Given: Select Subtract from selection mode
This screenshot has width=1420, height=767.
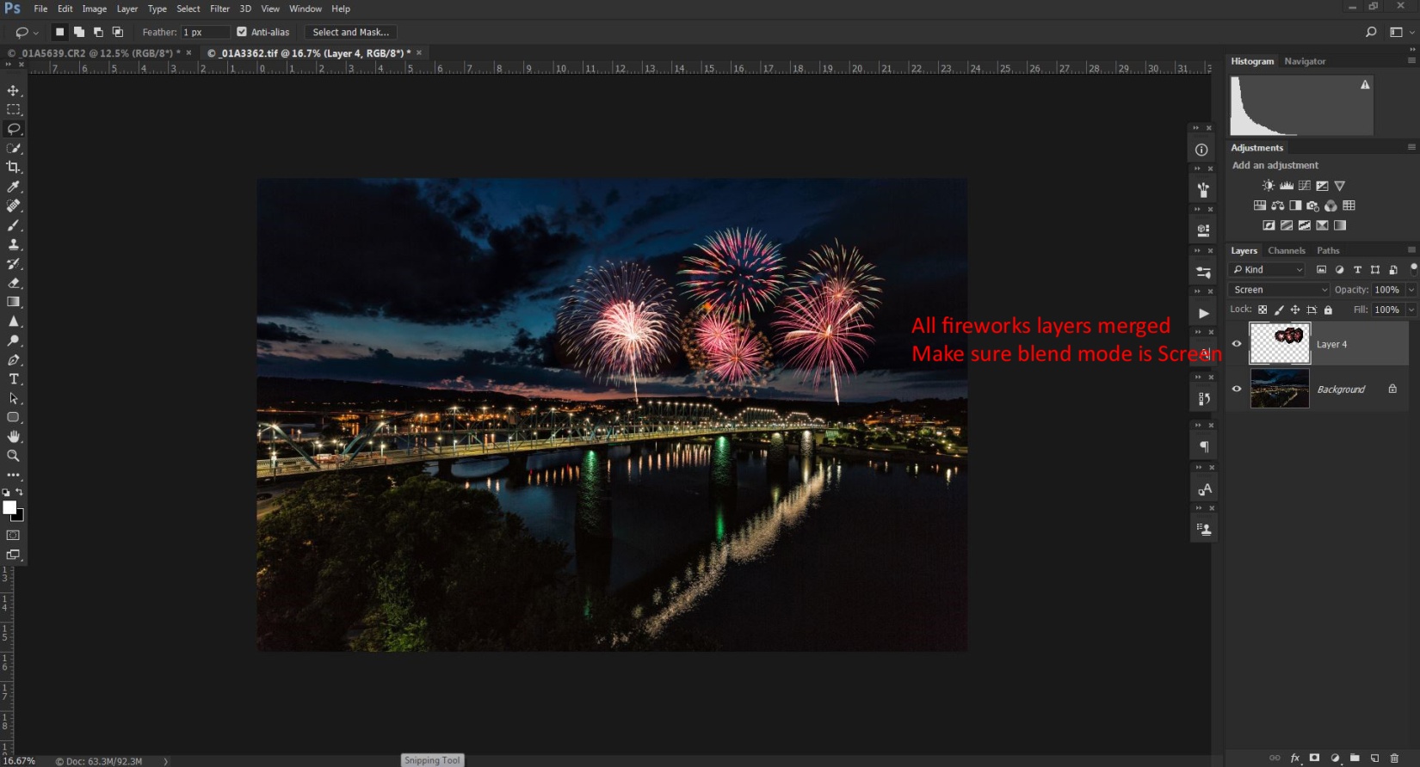Looking at the screenshot, I should (x=98, y=32).
